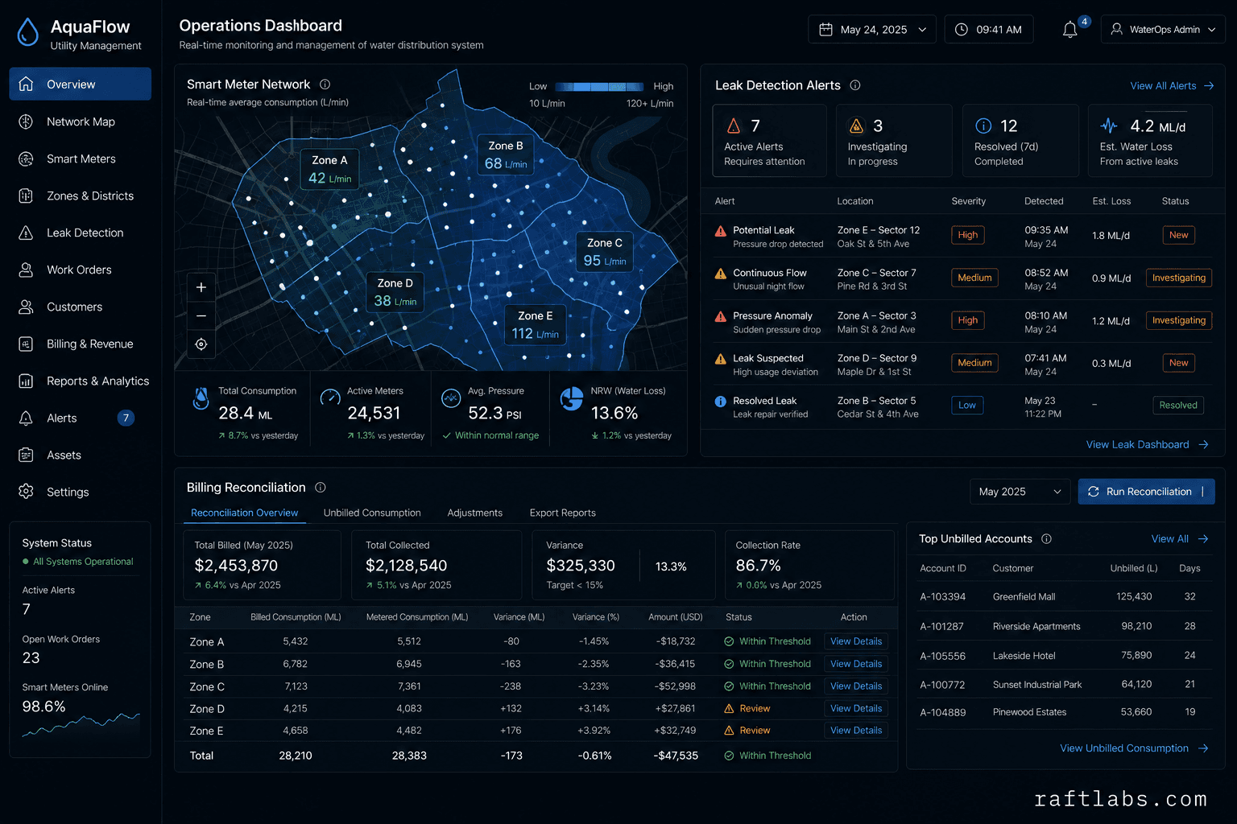Recenter map with the locate target icon
Screen dimensions: 1237x824
pos(201,344)
